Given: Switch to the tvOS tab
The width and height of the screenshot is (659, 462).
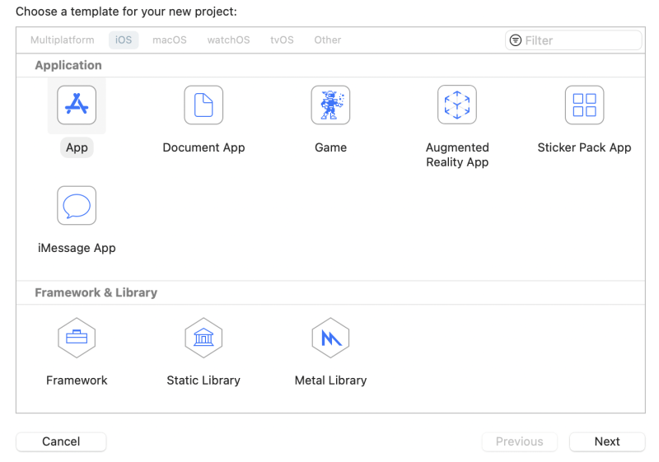Looking at the screenshot, I should (x=282, y=40).
